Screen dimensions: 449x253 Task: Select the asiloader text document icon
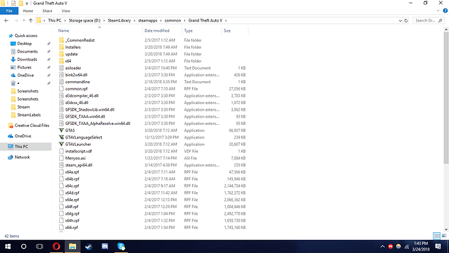61,68
